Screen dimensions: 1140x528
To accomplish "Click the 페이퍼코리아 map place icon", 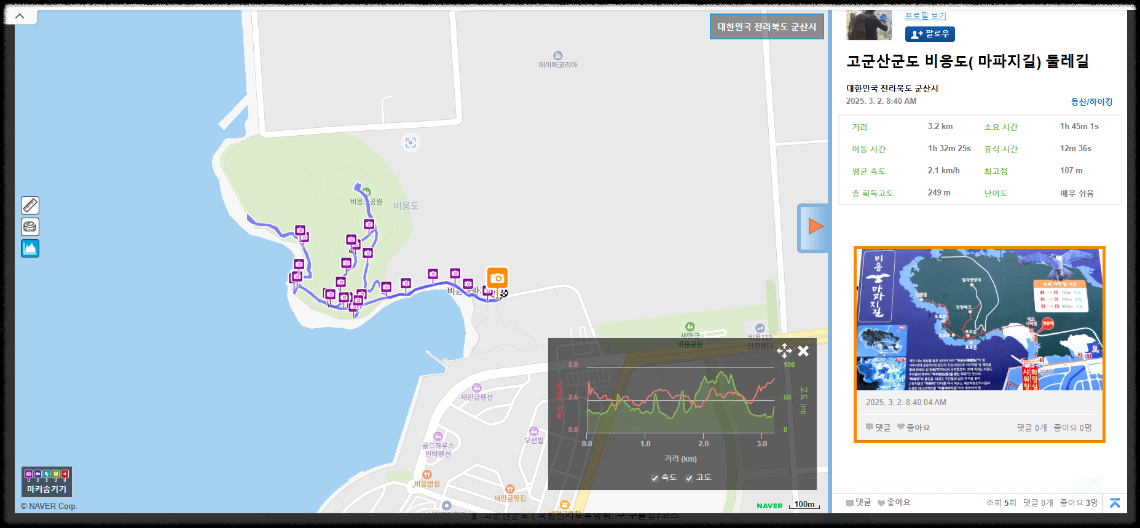I will 558,55.
